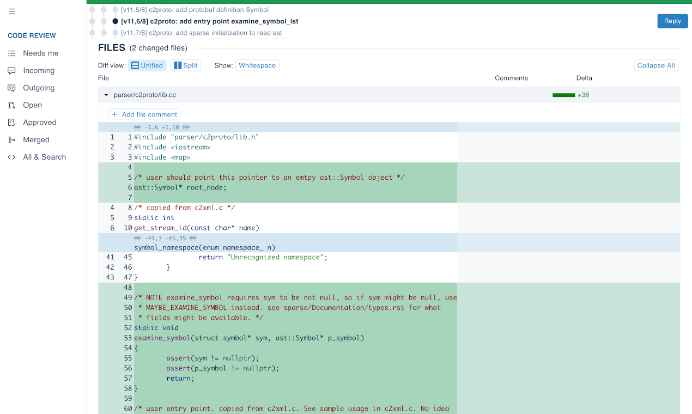Open the Open reviews list
The image size is (692, 414).
pyautogui.click(x=33, y=105)
